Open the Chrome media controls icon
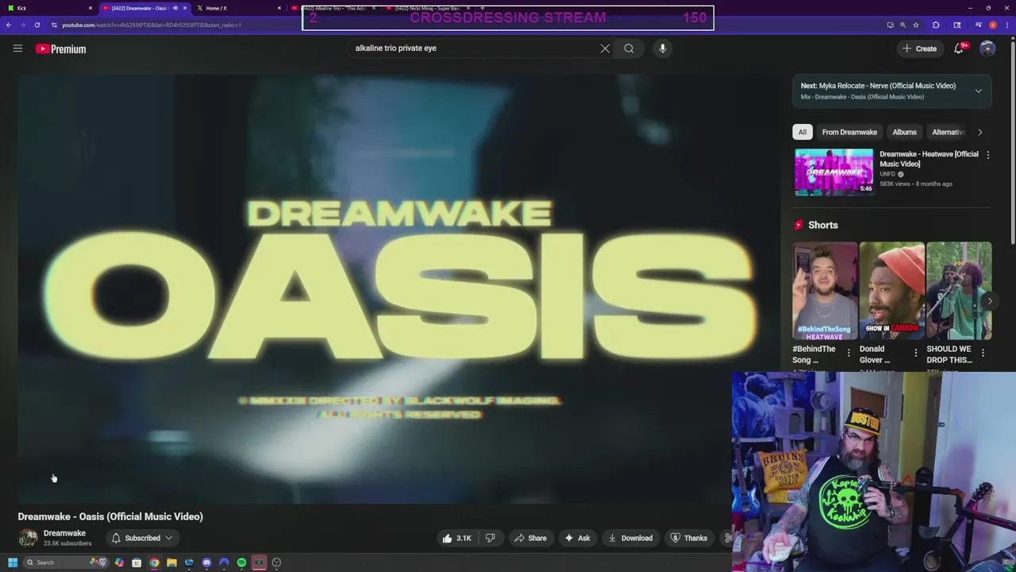 click(979, 25)
